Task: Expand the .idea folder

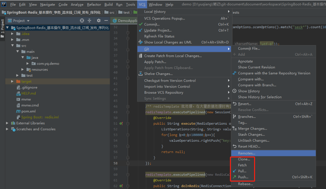Action: click(x=12, y=34)
